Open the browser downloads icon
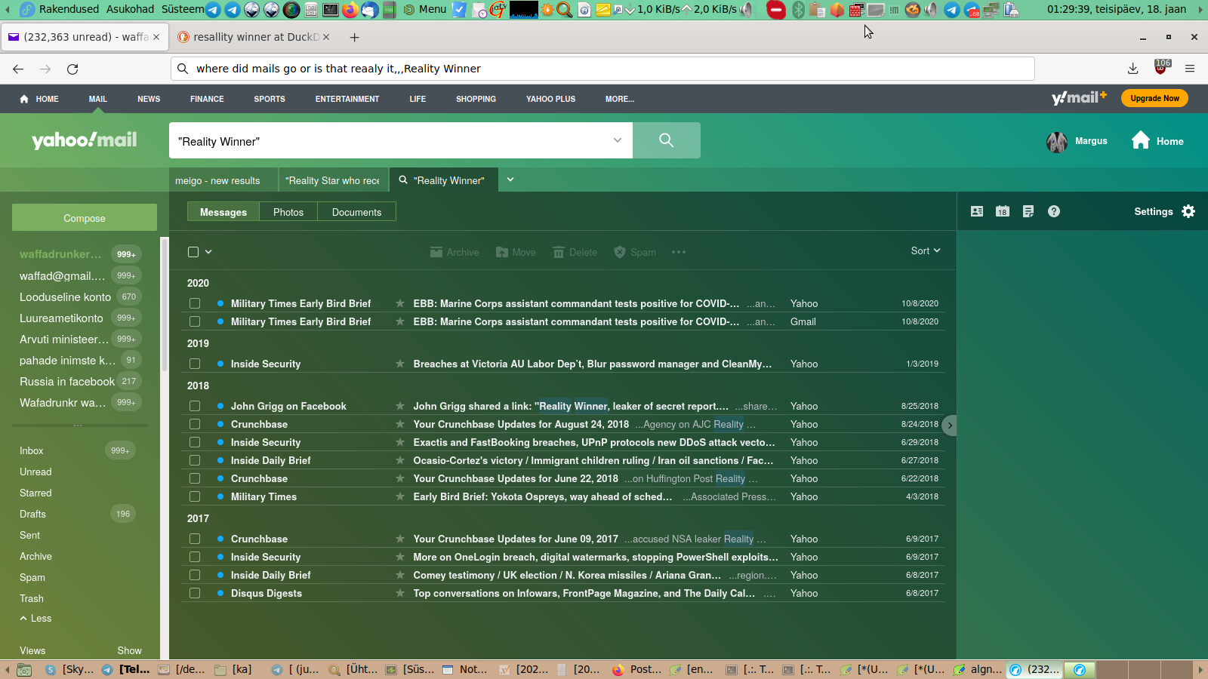Screen dimensions: 1208x679 [1132, 69]
